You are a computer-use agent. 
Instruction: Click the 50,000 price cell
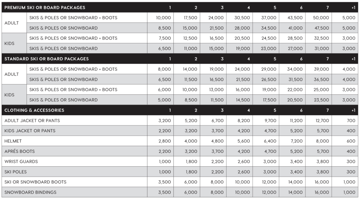[321, 18]
